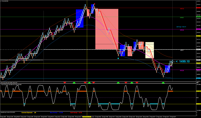
Task: Click the Current Spread : 26 readout
Action: click(x=29, y=113)
